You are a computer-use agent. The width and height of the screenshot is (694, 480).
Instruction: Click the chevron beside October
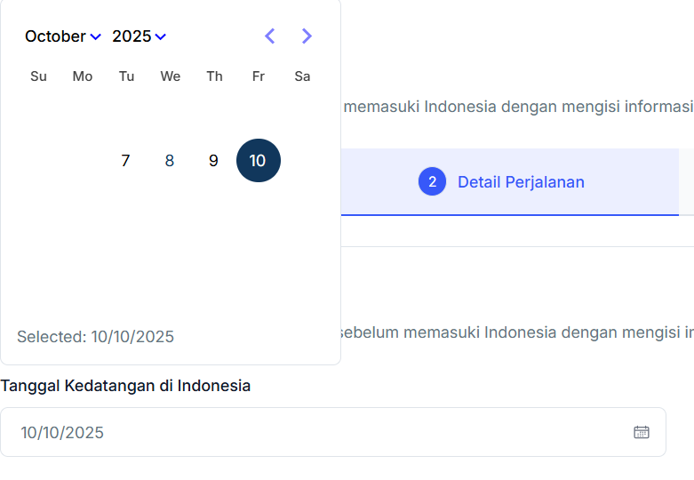[96, 37]
